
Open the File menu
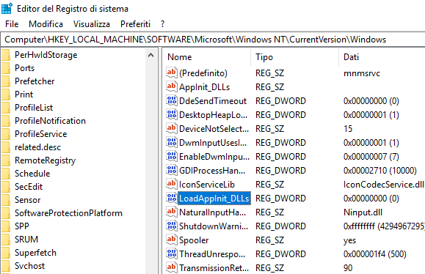click(x=12, y=24)
